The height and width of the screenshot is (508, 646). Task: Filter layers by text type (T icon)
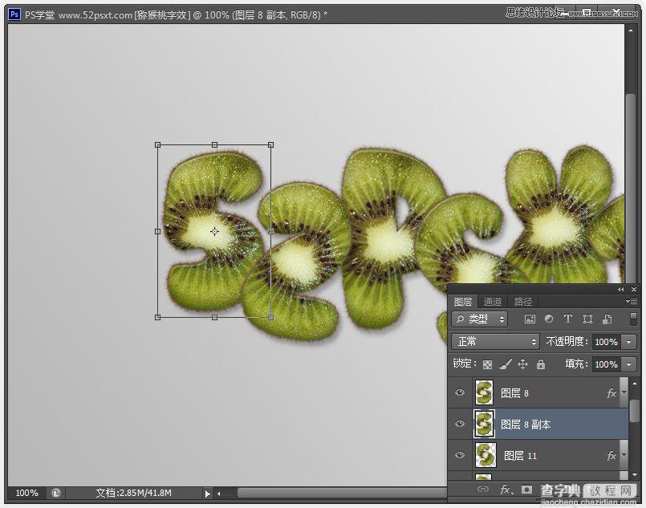pos(567,319)
